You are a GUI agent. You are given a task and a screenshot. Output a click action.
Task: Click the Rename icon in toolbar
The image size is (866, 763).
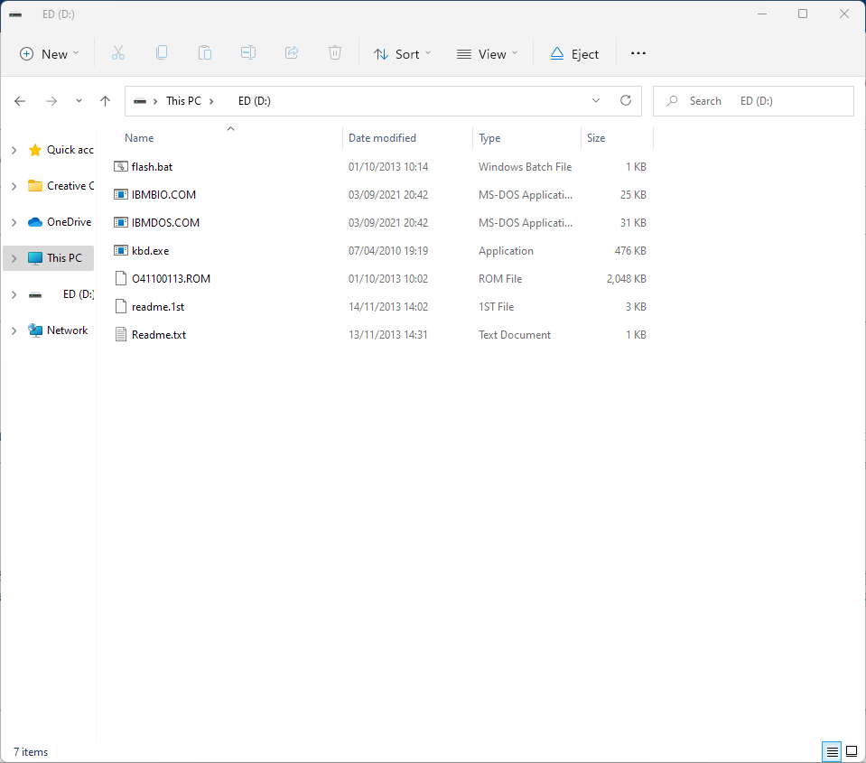(x=248, y=53)
